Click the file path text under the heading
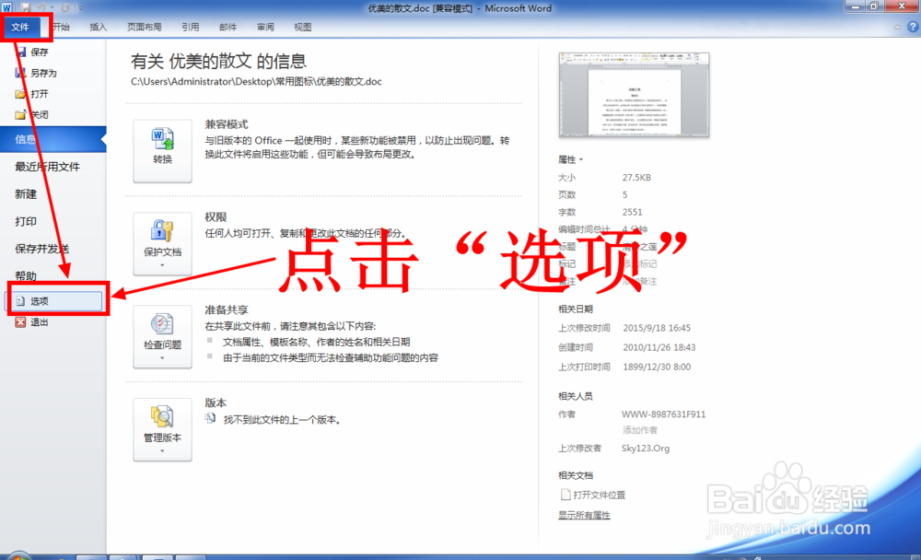The image size is (921, 560). [256, 82]
